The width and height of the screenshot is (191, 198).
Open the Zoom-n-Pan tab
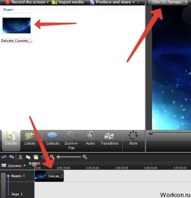tap(72, 140)
